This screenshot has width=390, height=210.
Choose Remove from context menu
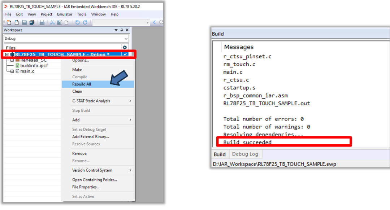[x=98, y=154]
